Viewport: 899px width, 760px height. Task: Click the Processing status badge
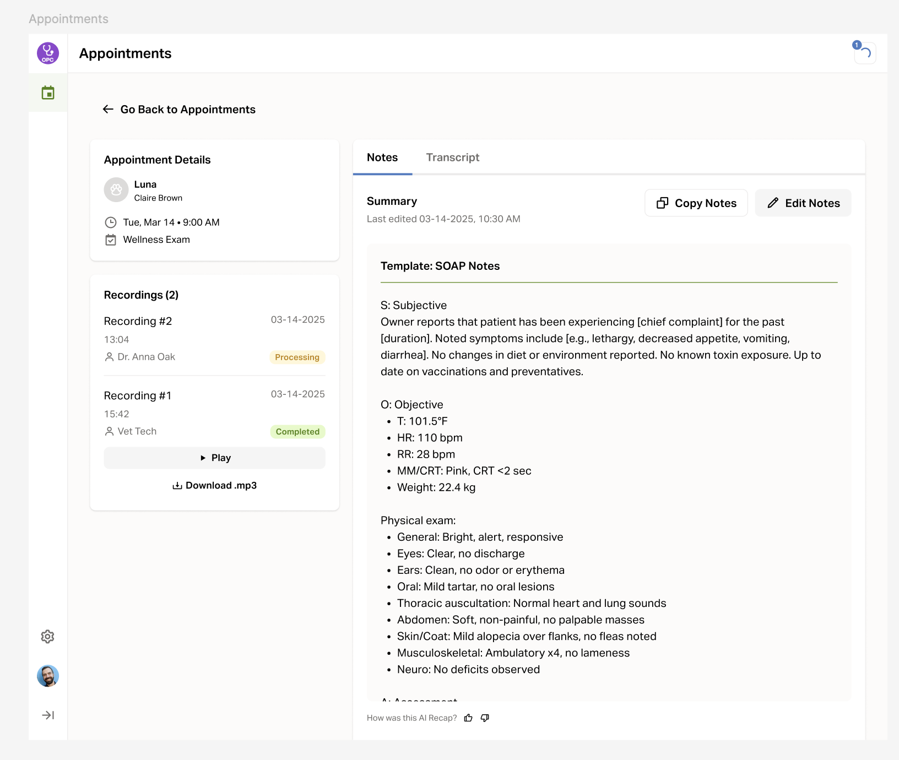point(297,357)
